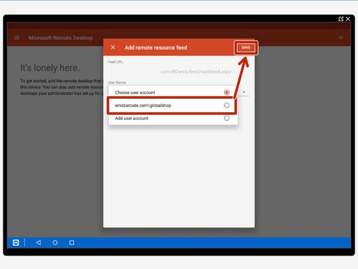This screenshot has height=269, width=358.
Task: Tap the Android recent apps square button
Action: [x=72, y=242]
